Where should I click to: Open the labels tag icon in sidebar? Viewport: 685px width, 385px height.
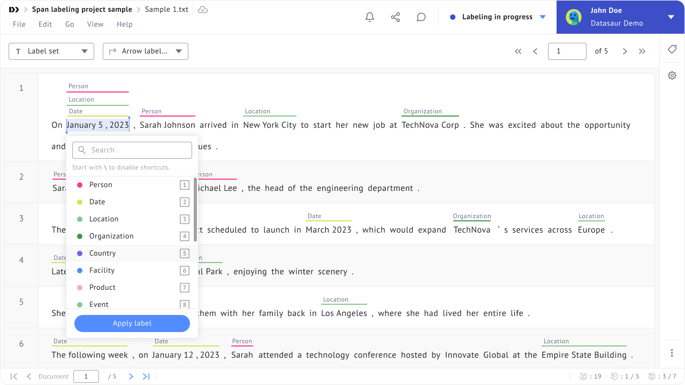point(672,49)
